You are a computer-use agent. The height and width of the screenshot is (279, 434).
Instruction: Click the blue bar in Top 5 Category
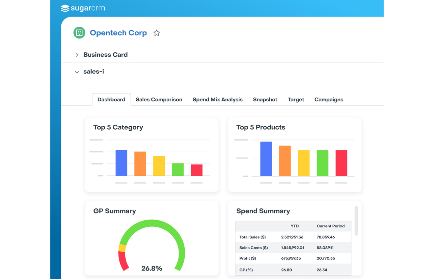click(x=121, y=163)
